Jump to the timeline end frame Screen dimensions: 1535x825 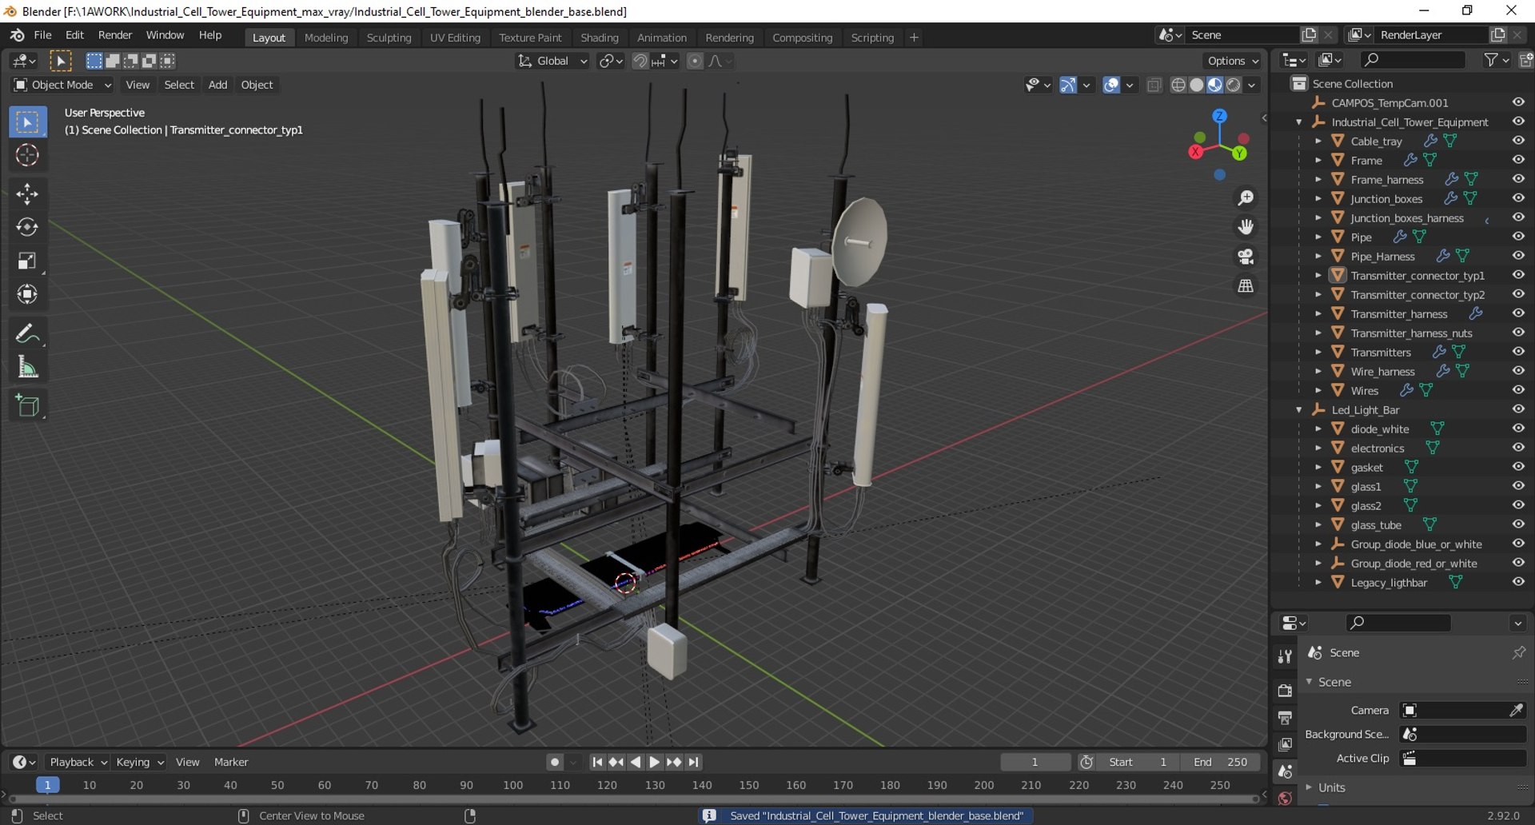pos(693,762)
